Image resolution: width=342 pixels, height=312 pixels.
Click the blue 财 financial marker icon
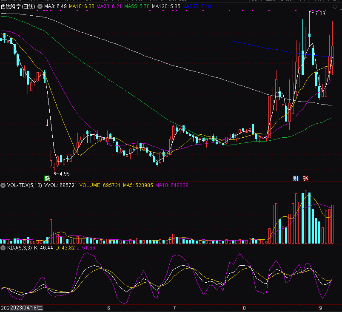[x=296, y=178]
